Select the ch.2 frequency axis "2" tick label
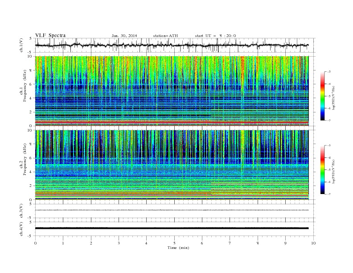The image size is (353, 273). pos(31,186)
